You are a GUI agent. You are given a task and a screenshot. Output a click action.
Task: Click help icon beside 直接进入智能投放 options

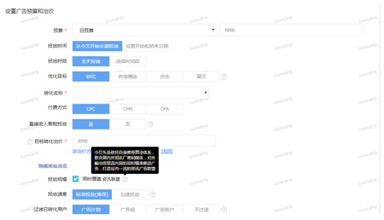coord(151,124)
